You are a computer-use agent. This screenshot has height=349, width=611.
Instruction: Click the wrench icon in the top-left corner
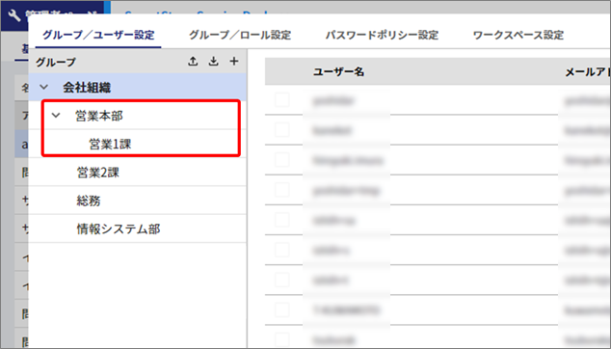click(14, 15)
